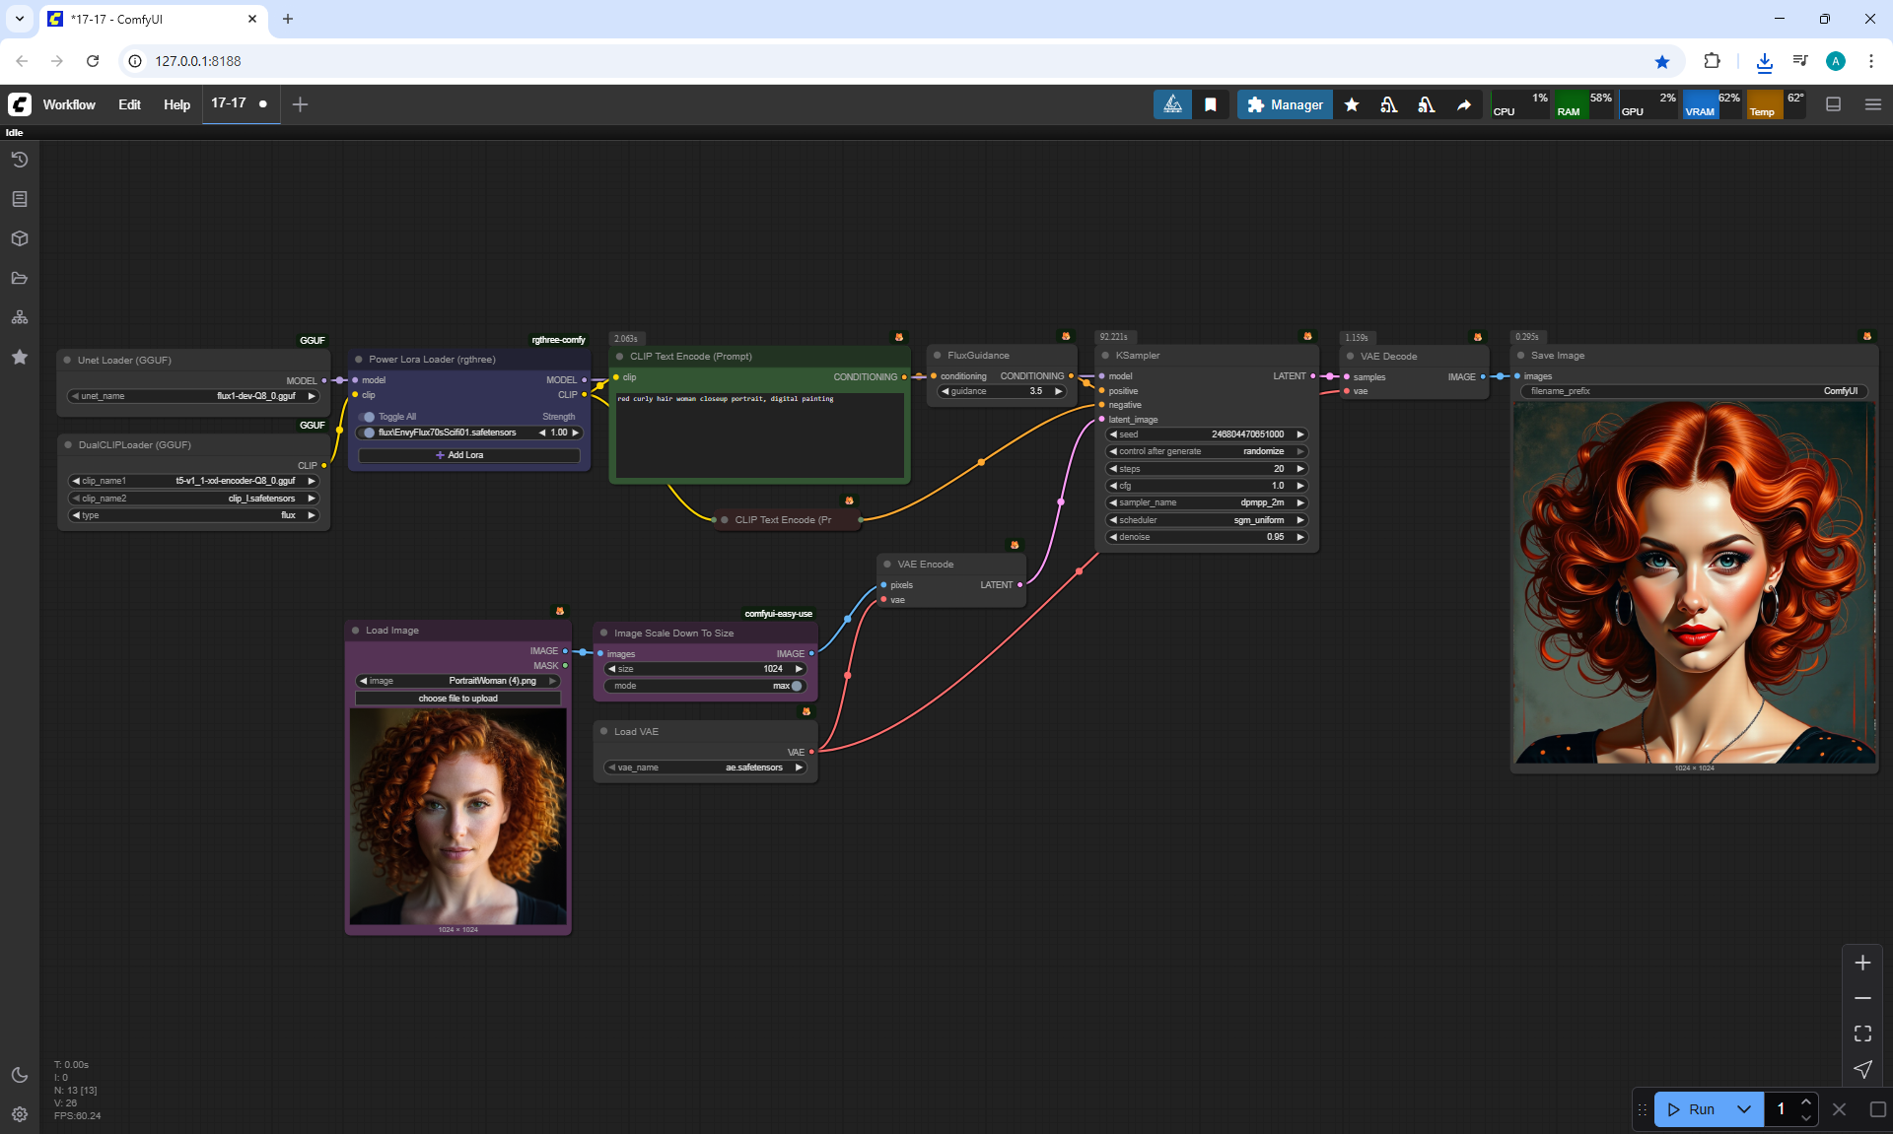Open the queue history sidebar icon
1893x1134 pixels.
(x=20, y=160)
